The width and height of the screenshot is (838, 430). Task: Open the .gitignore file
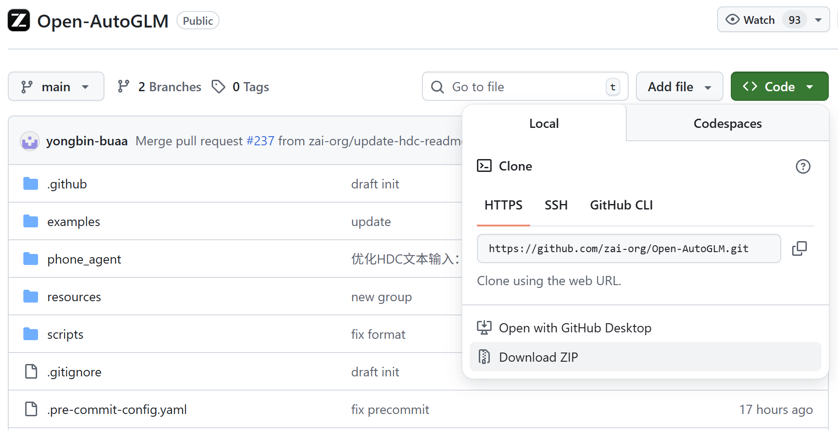point(74,372)
